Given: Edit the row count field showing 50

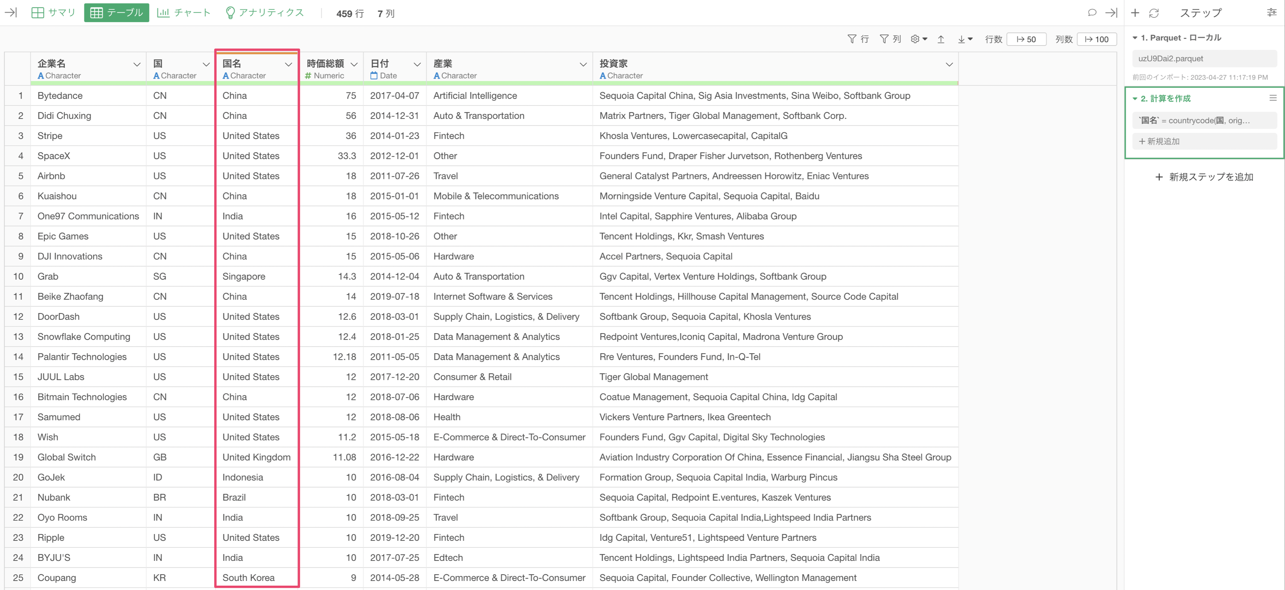Looking at the screenshot, I should pyautogui.click(x=1026, y=39).
